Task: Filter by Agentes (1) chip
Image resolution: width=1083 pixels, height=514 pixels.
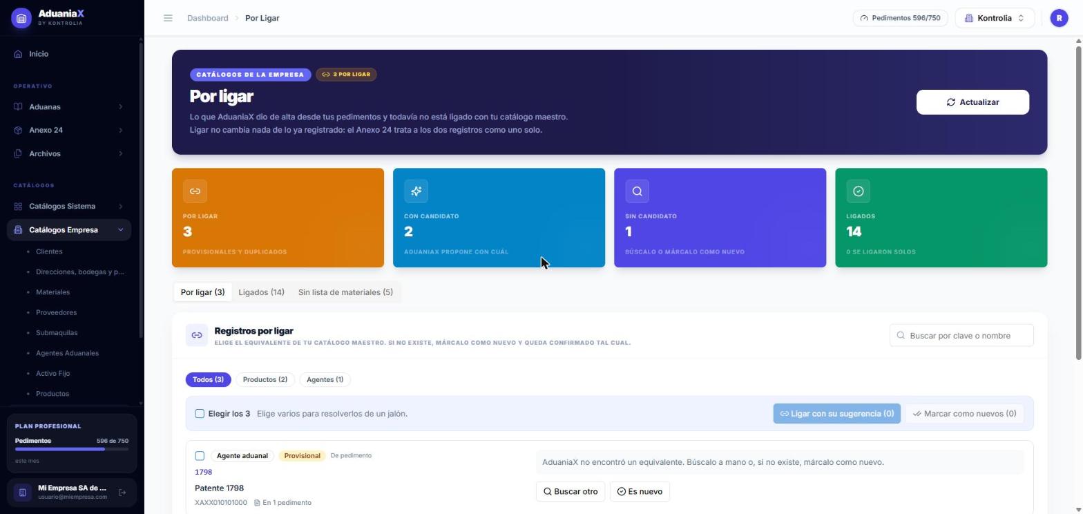Action: click(325, 380)
